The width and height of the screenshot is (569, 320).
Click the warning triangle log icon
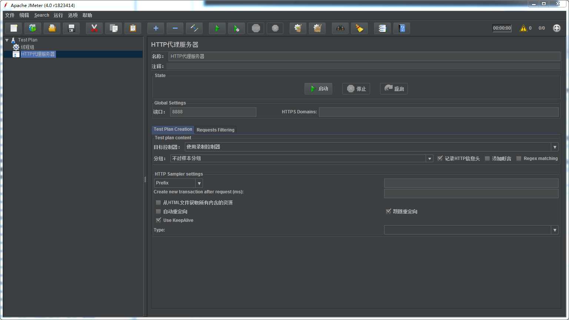point(523,28)
